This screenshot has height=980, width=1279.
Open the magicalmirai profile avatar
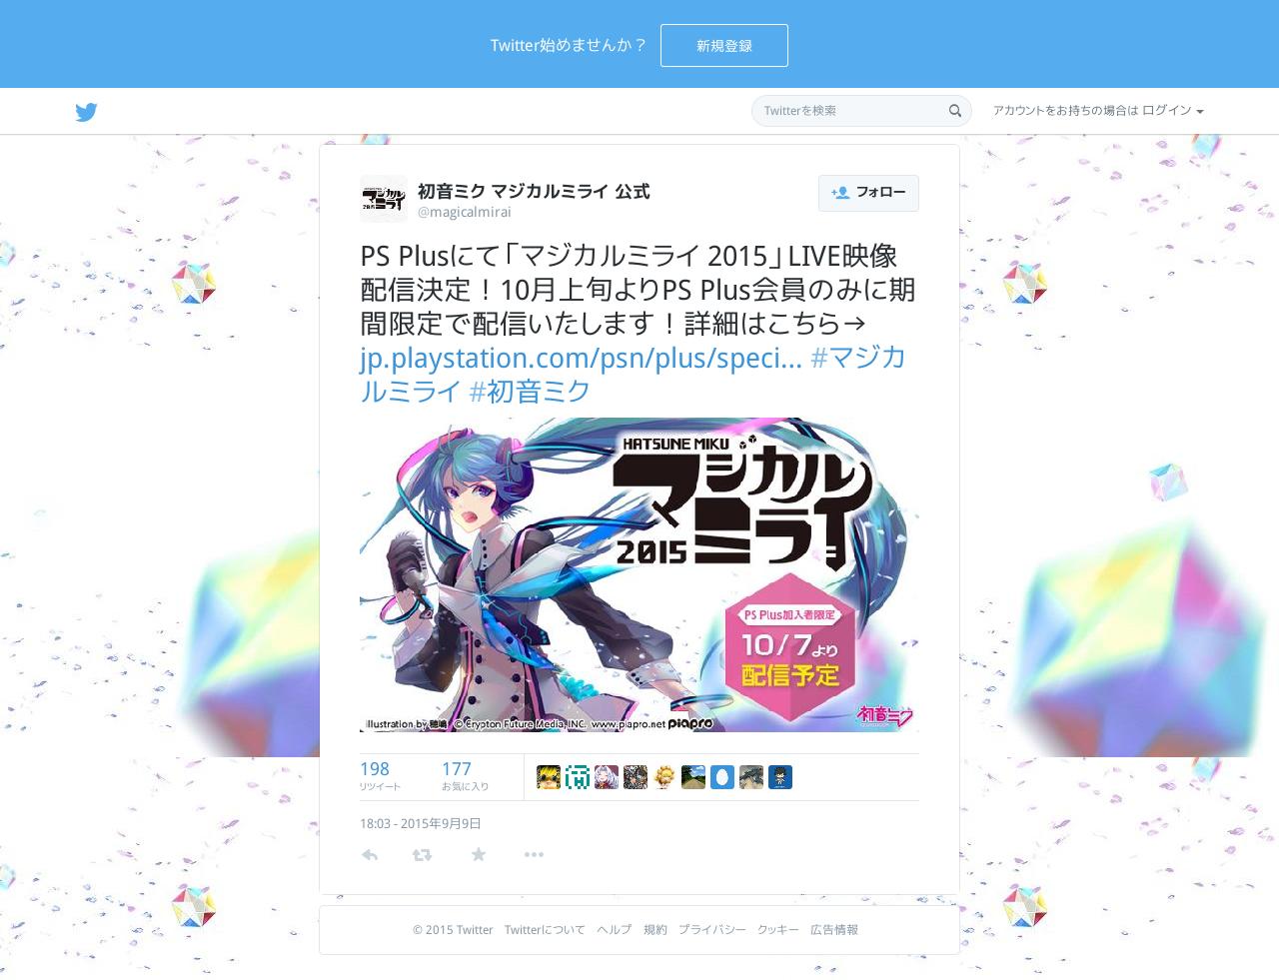[384, 199]
